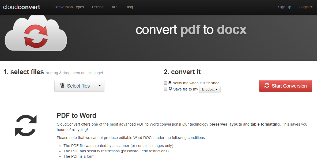Click the '1. select files' heading

tap(24, 72)
